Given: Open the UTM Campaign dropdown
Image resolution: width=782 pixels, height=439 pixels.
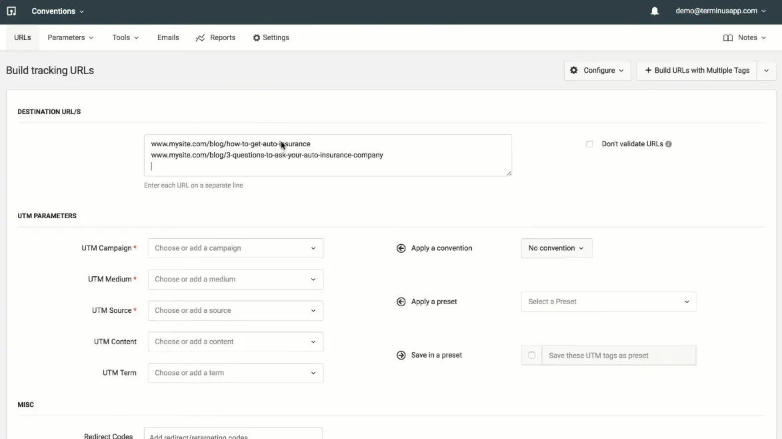Looking at the screenshot, I should pos(235,248).
